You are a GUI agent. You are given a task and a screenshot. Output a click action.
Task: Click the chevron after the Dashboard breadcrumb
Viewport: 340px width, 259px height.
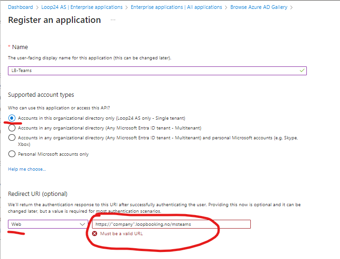point(37,7)
